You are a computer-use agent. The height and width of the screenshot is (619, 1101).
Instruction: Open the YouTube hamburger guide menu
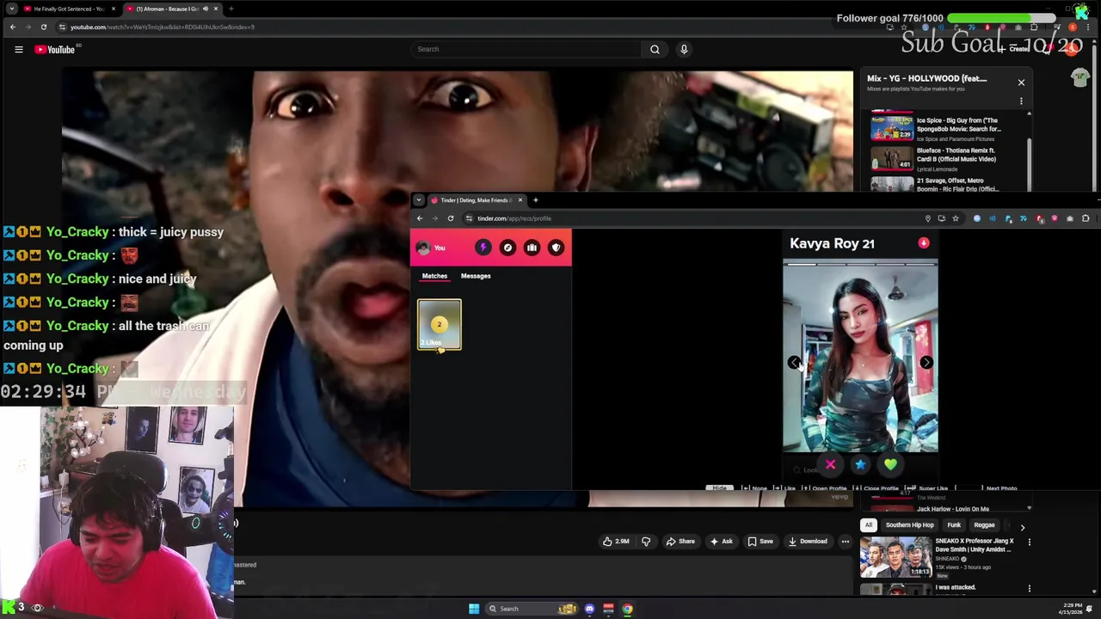tap(18, 49)
